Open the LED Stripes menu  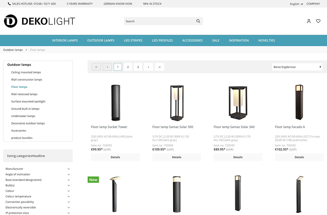tap(133, 40)
